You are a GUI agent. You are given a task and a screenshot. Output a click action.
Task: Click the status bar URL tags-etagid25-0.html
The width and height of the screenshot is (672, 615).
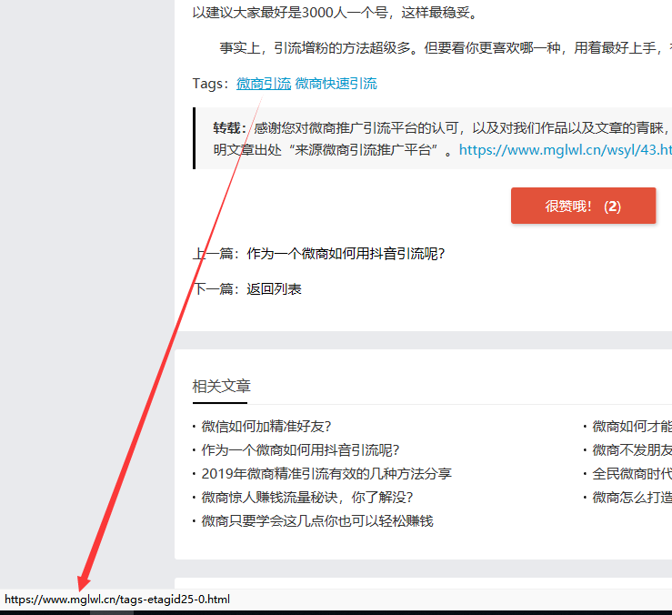[117, 600]
